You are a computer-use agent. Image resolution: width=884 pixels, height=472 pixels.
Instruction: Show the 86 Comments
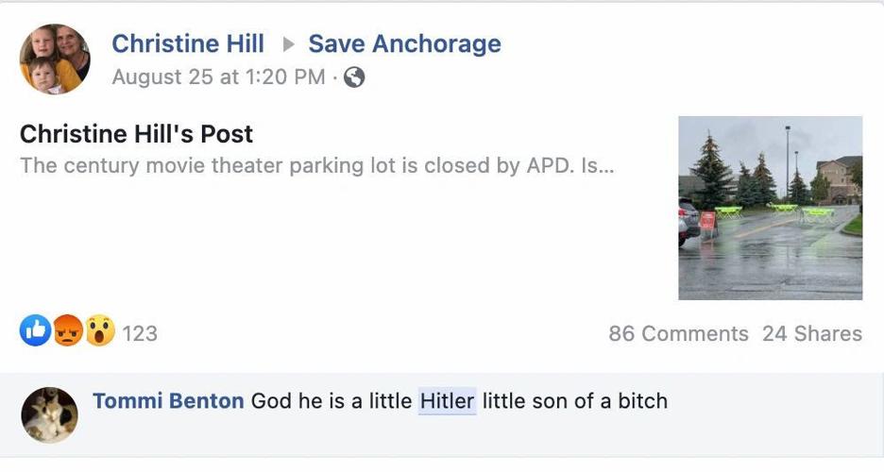point(678,333)
